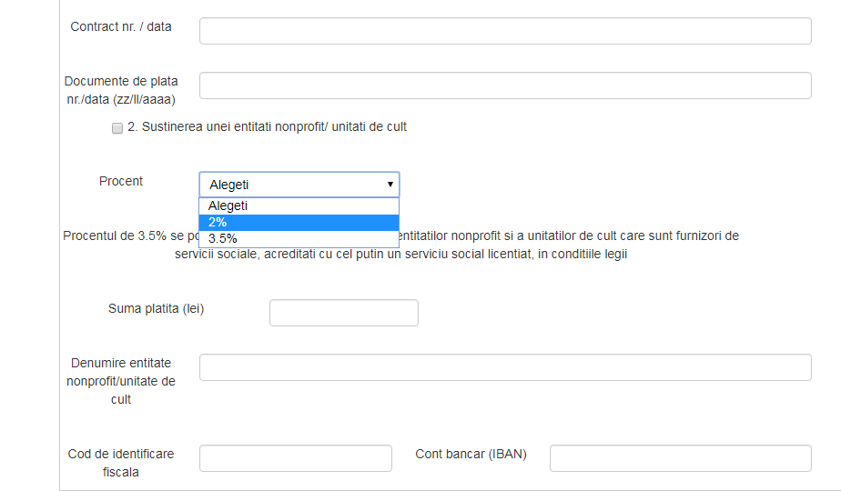841x491 pixels.
Task: Click the 'Procent' label text
Action: click(121, 181)
